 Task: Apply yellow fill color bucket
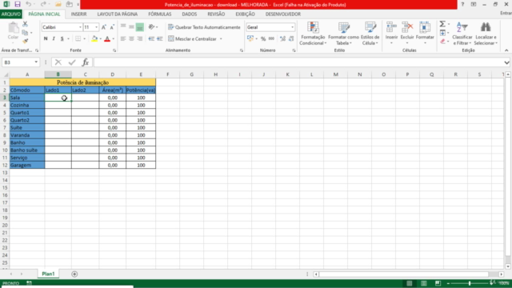(x=94, y=39)
